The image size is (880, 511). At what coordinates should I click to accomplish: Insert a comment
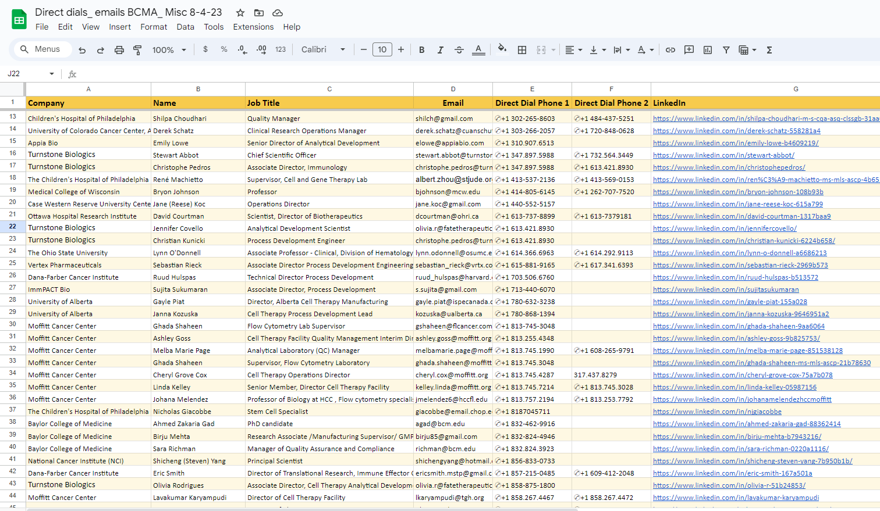point(689,50)
